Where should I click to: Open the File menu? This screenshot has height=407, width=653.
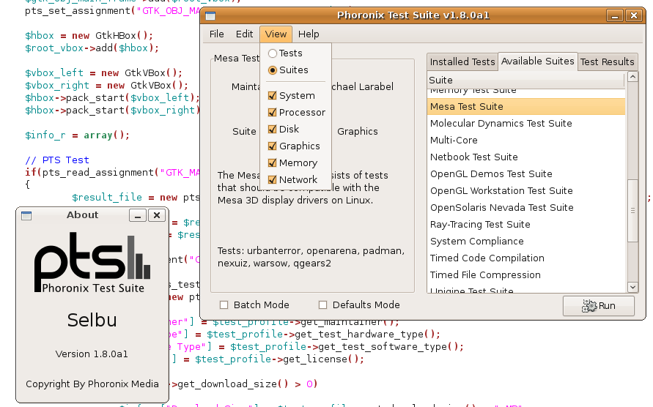pos(216,34)
